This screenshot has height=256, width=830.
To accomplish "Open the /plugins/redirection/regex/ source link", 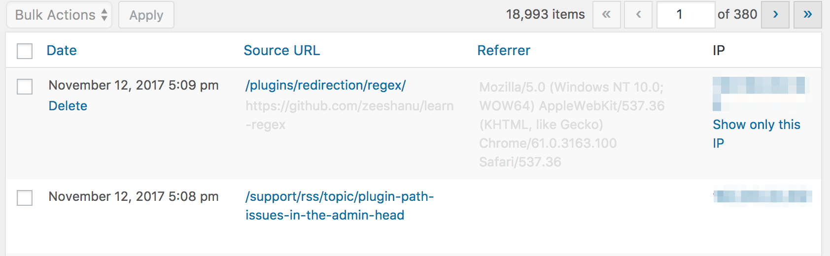I will pyautogui.click(x=325, y=85).
